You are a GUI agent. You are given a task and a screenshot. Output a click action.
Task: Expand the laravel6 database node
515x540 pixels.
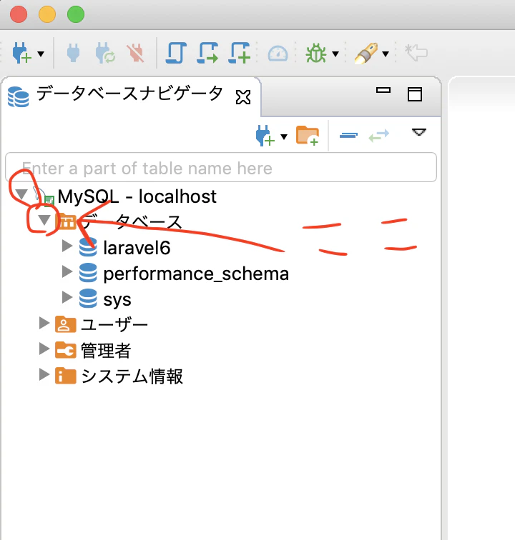67,246
